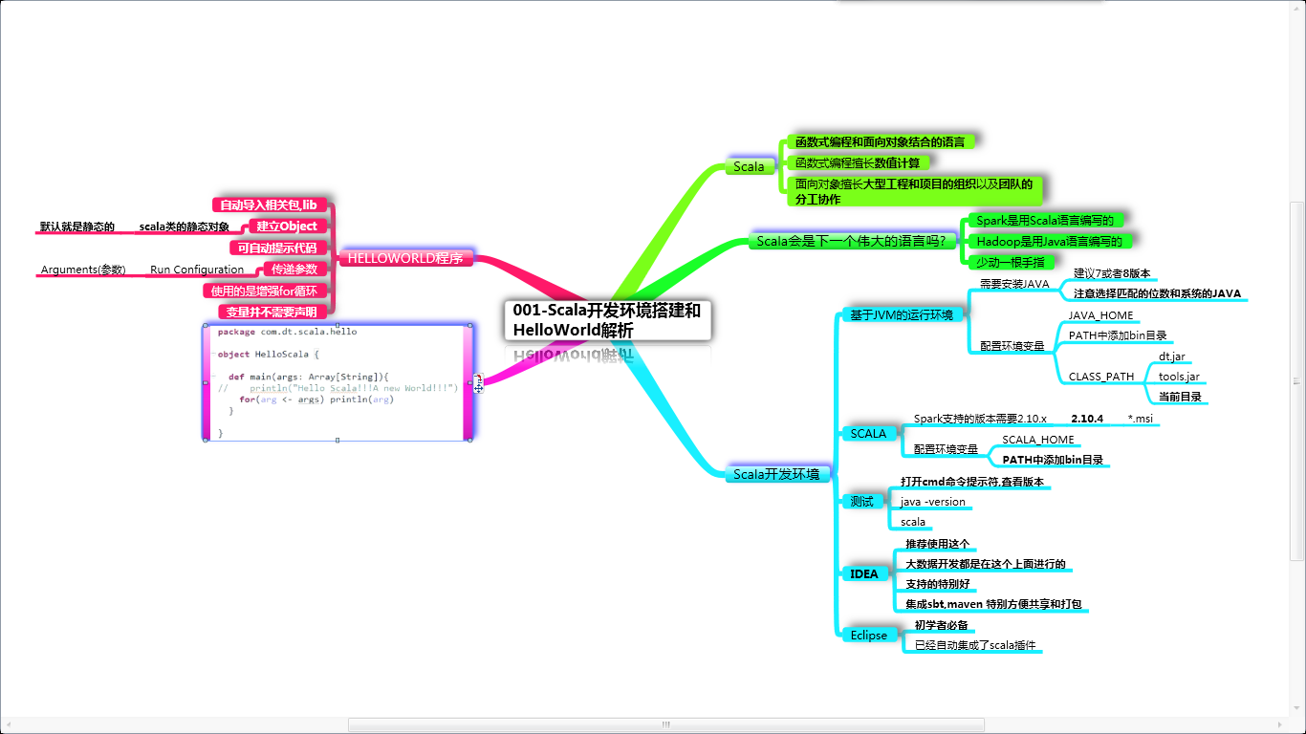
Task: Click the subtopic 面向对象擅长大型工程和项目的组织
Action: (913, 191)
